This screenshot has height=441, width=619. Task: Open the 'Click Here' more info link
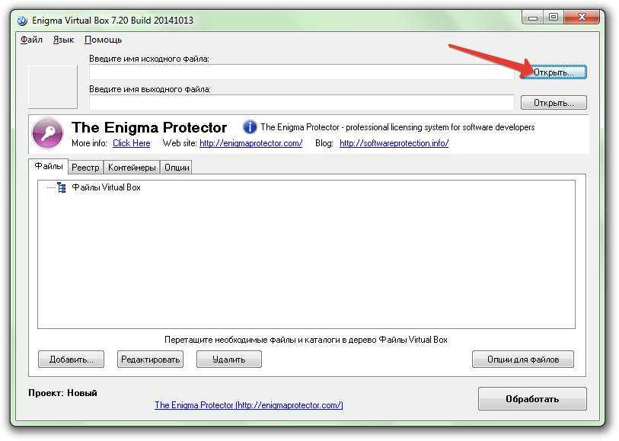[x=132, y=143]
